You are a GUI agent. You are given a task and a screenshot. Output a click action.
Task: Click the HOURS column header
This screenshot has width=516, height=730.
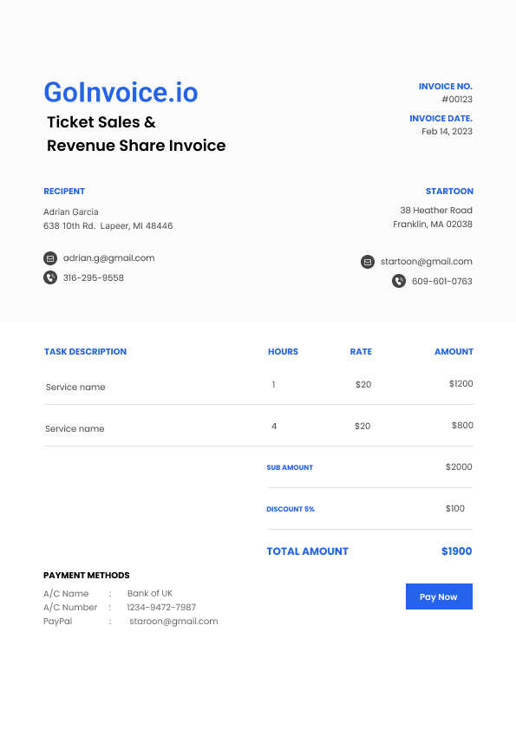point(283,351)
